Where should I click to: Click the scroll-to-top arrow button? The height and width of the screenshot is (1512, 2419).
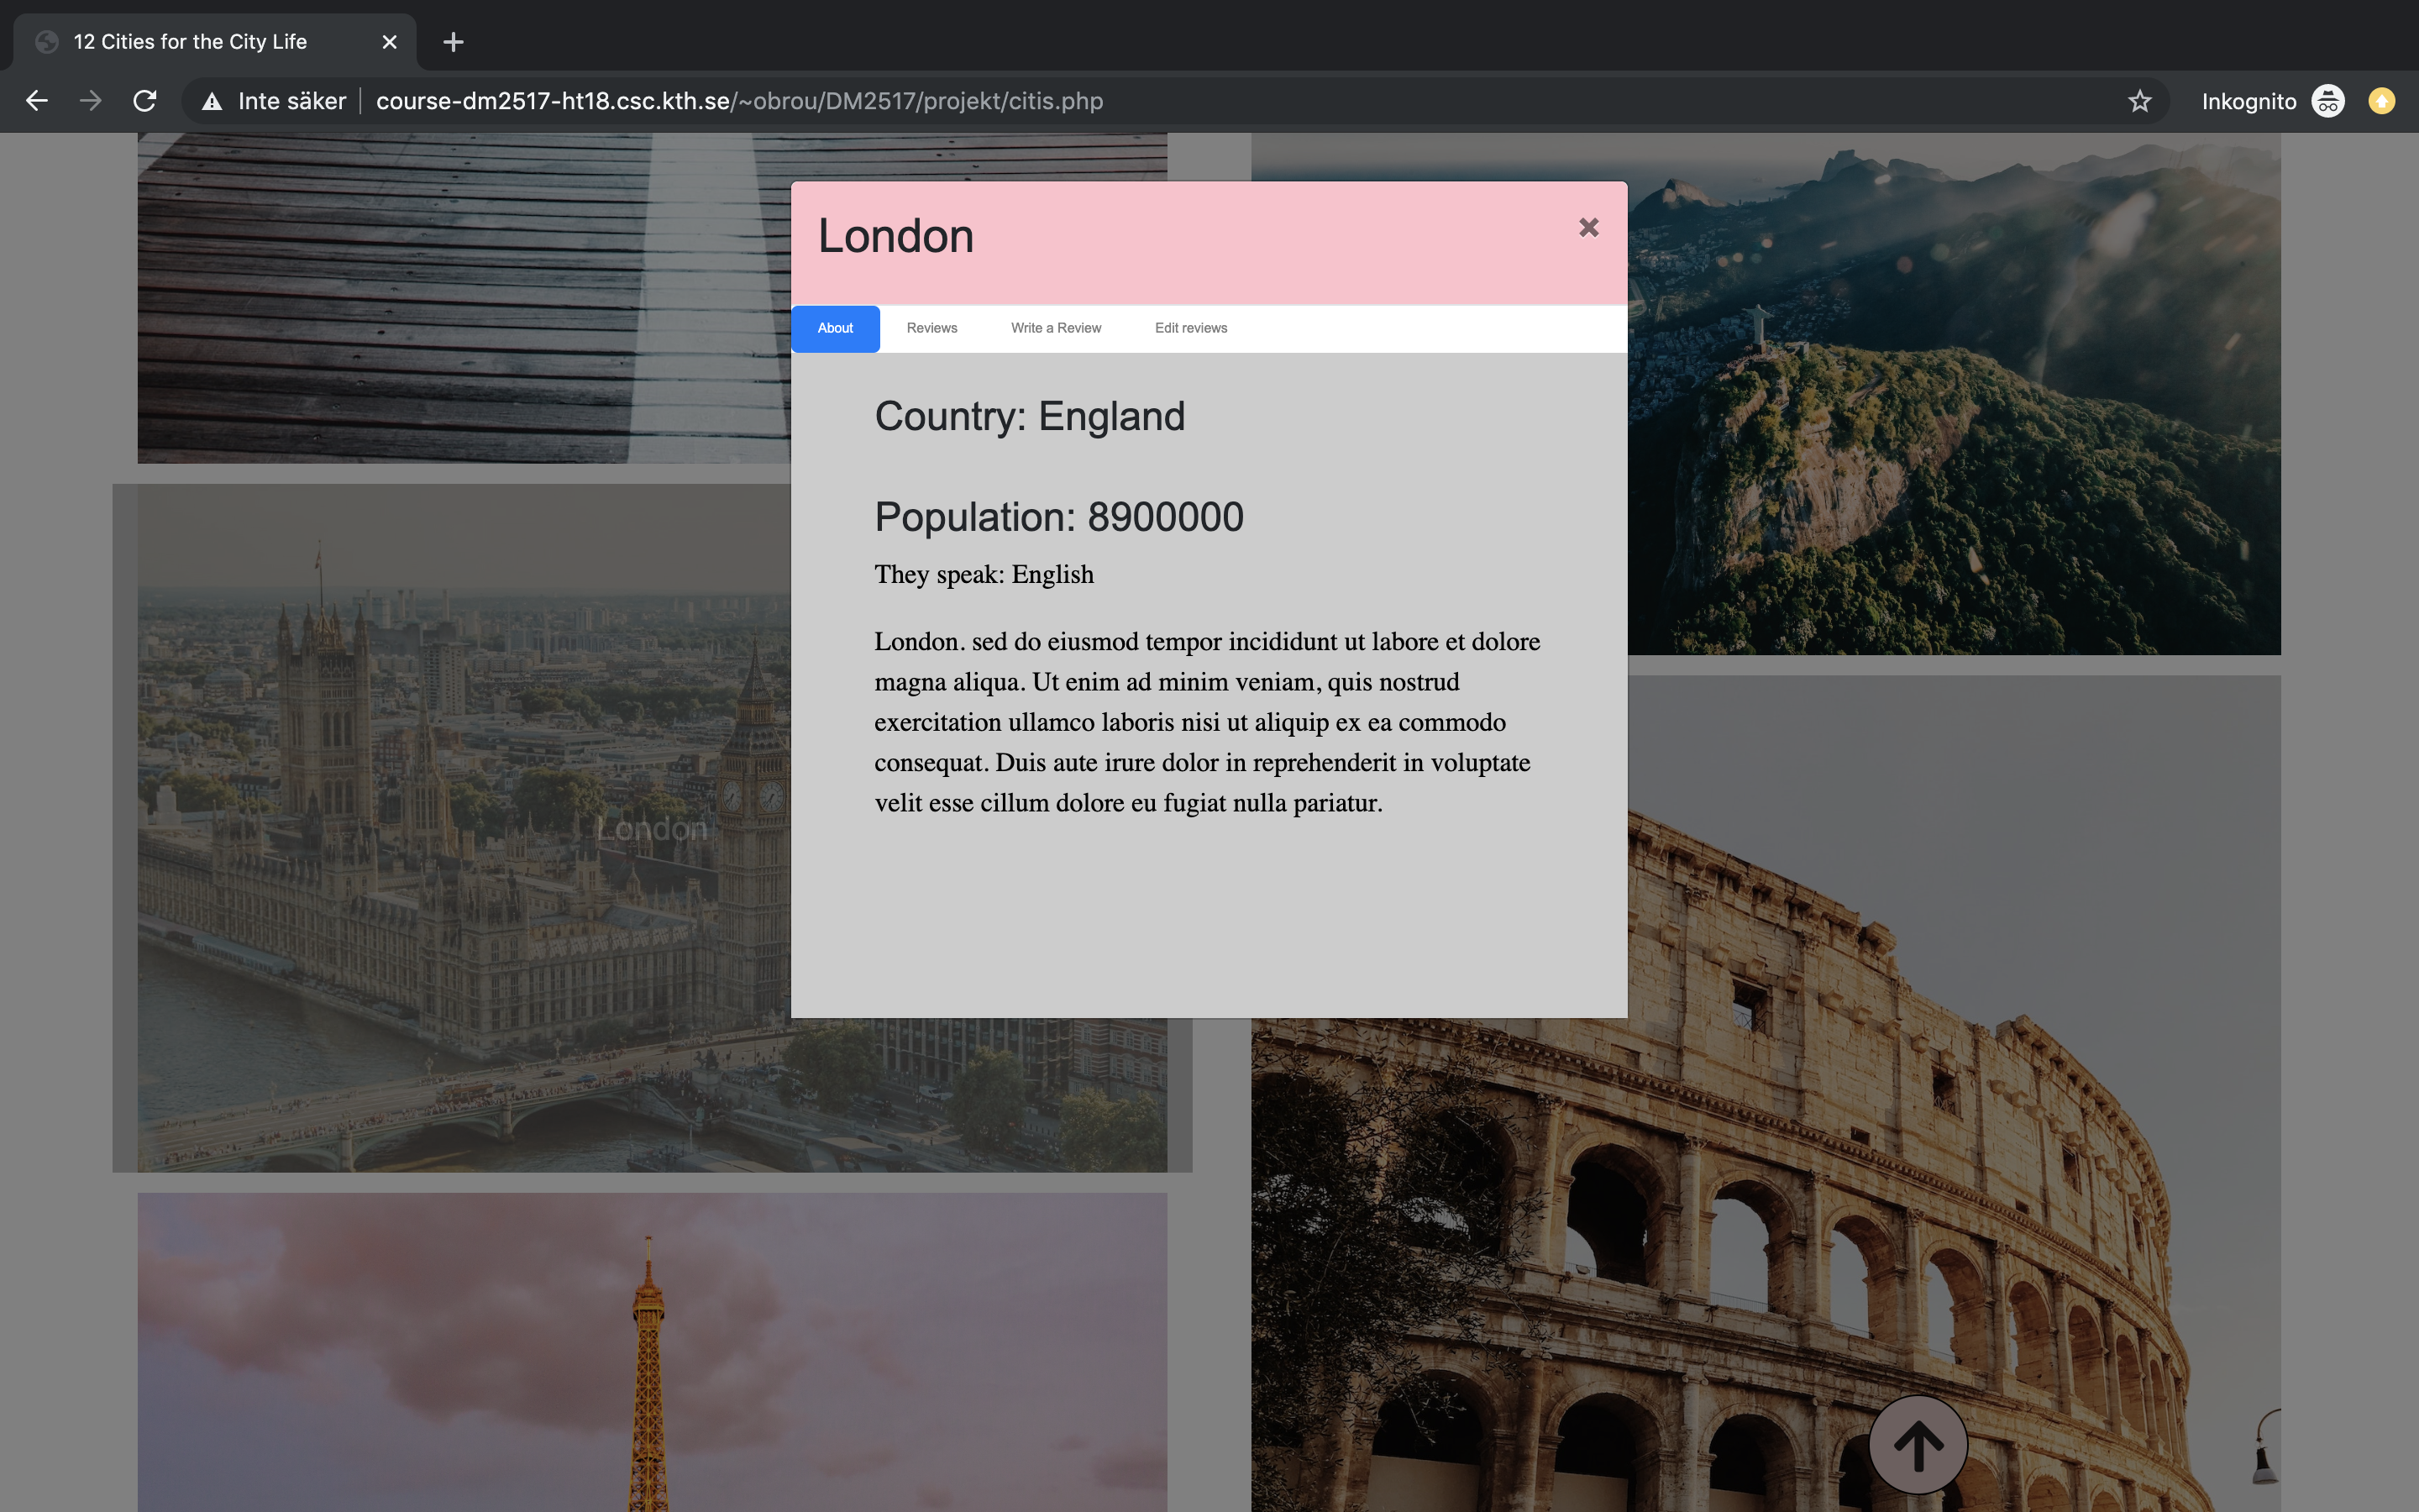1918,1445
